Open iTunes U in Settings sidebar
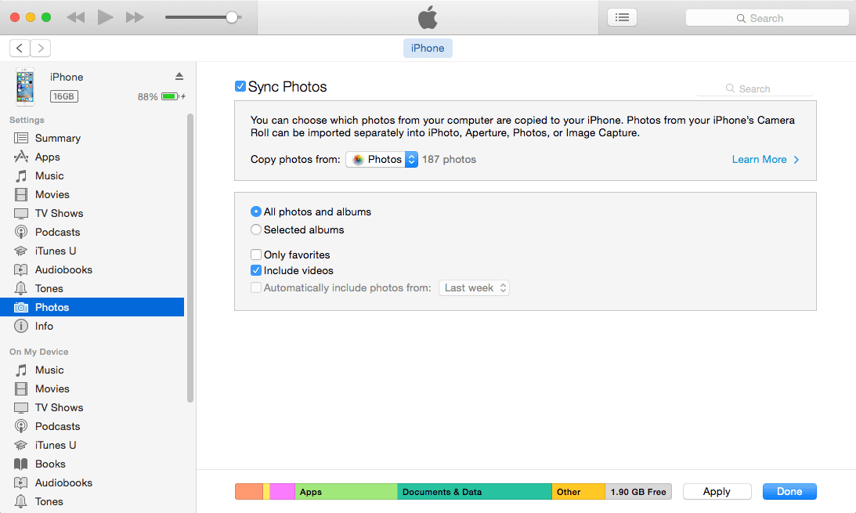Viewport: 856px width, 513px height. pyautogui.click(x=56, y=251)
